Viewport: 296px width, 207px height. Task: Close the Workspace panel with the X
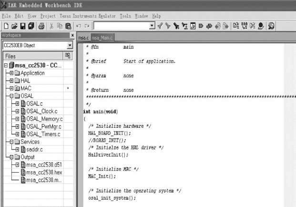pos(72,36)
